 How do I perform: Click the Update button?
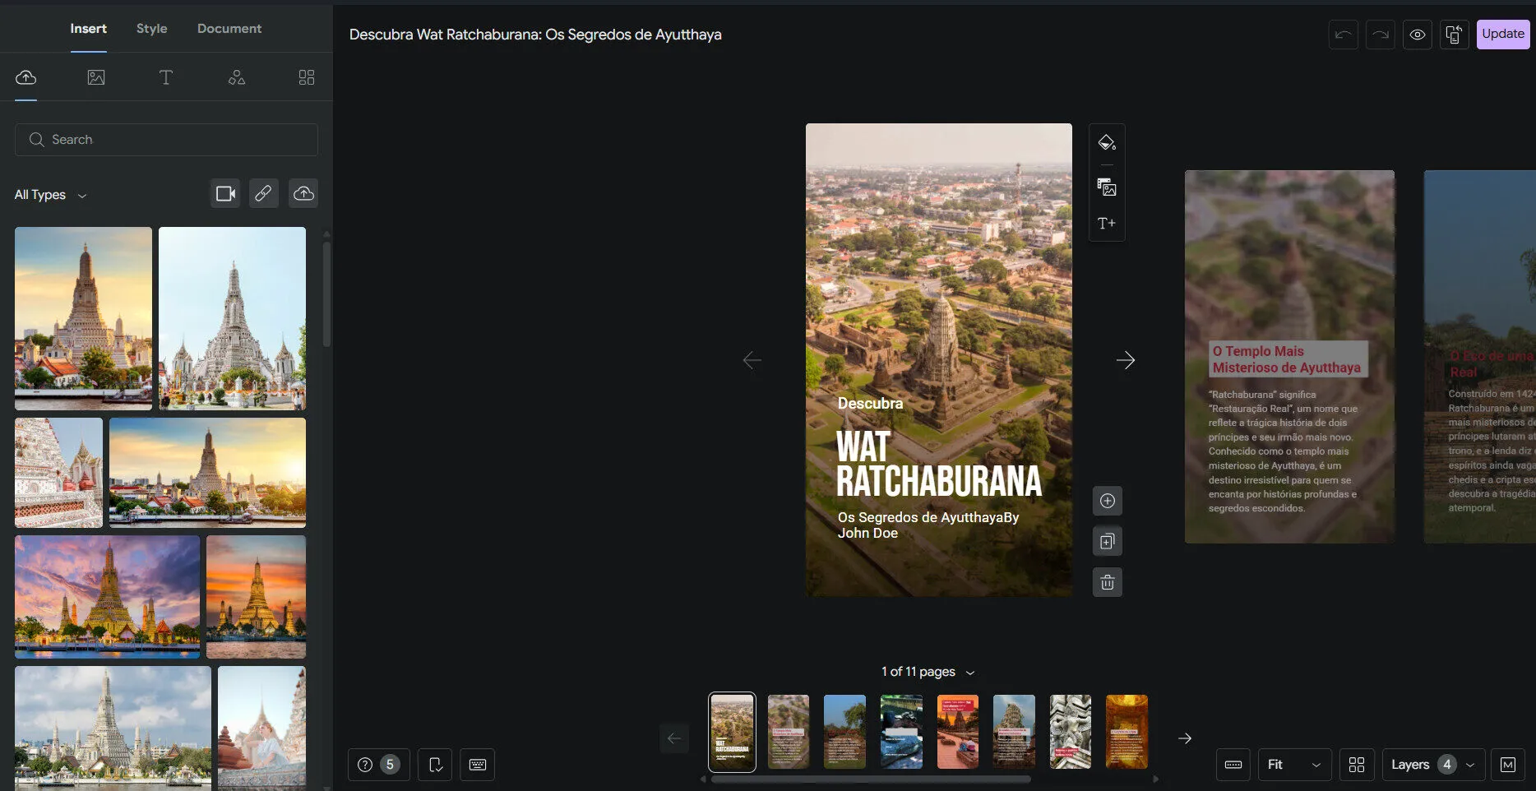[1502, 34]
